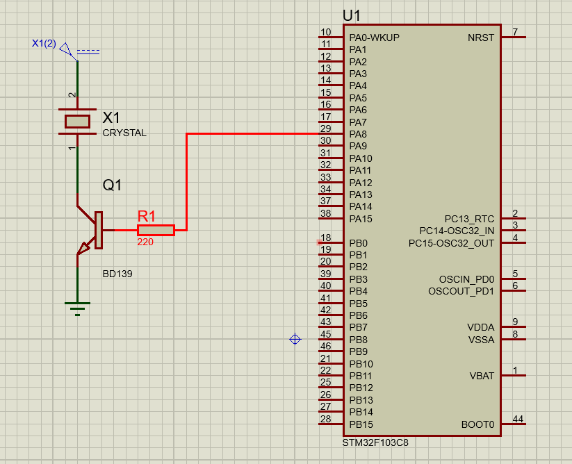
Task: Click the blue origin marker crosshair
Action: click(295, 340)
